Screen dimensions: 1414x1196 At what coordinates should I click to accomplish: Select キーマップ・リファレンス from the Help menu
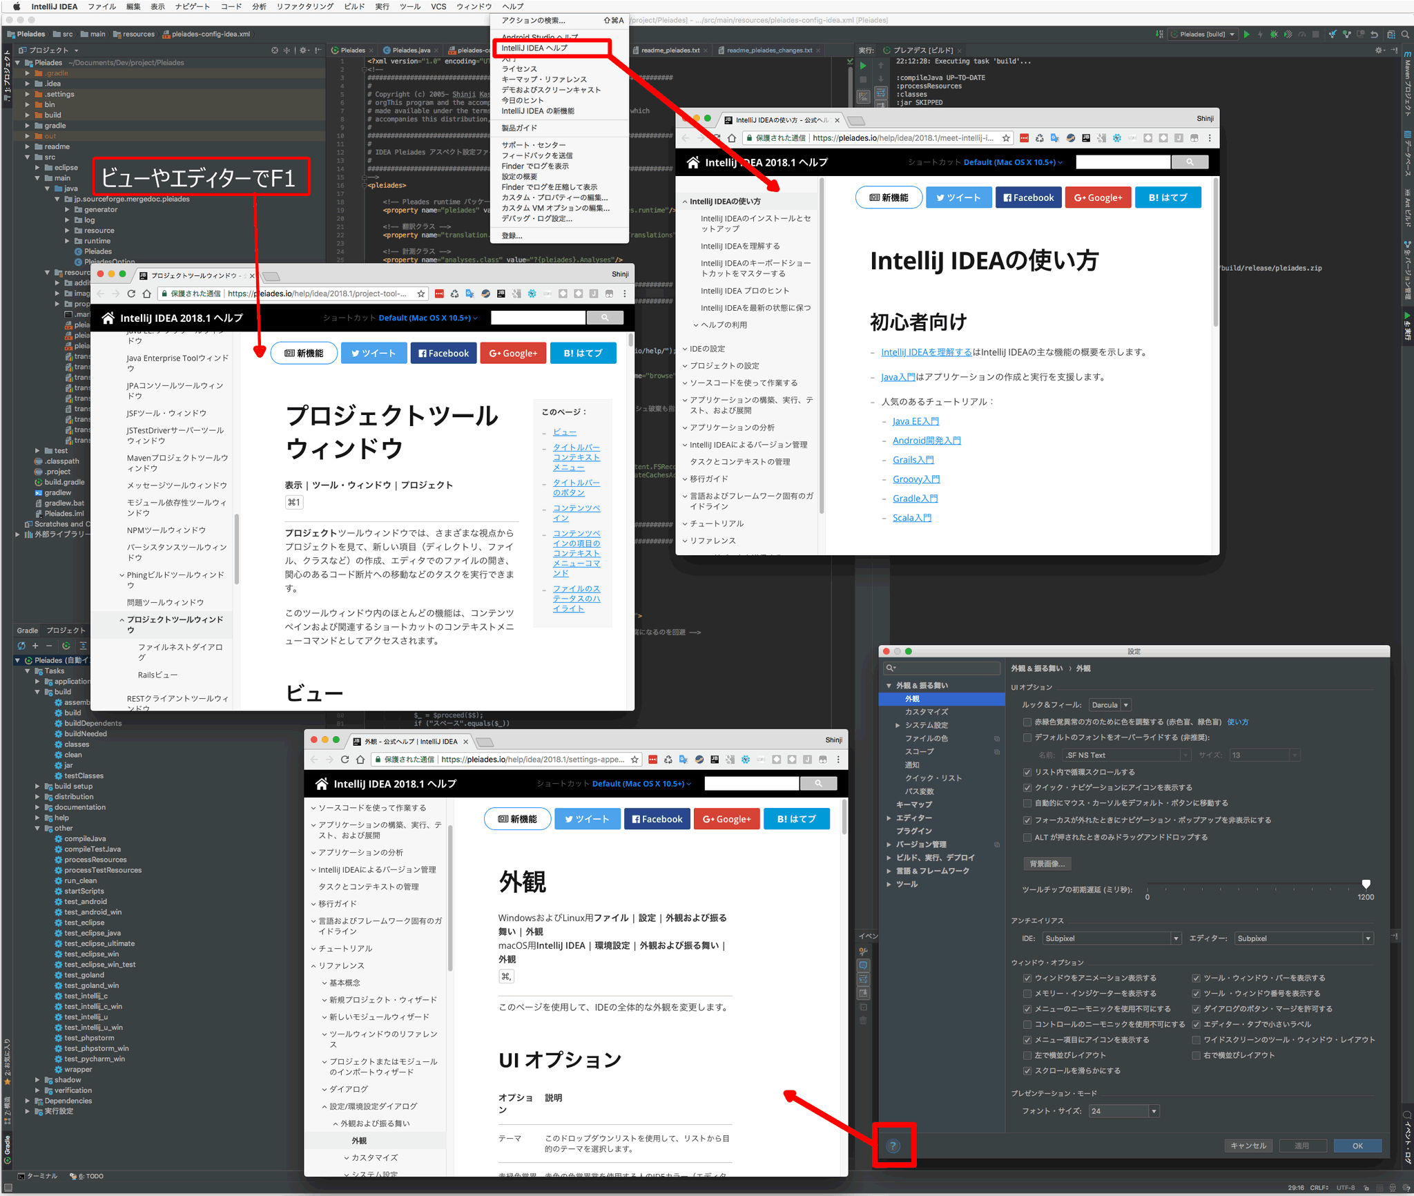(544, 79)
